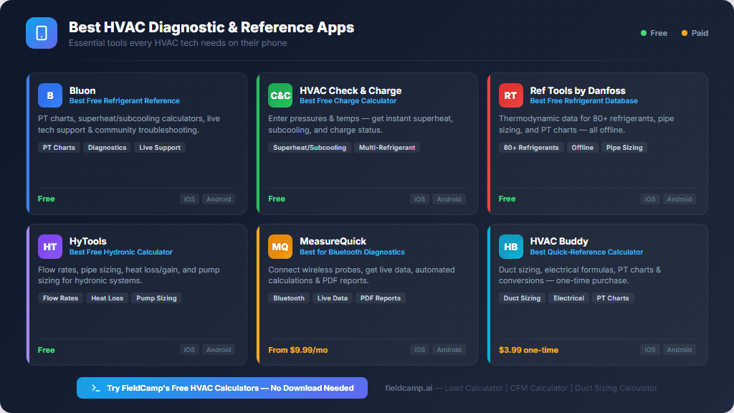Click Try FieldCamp's Free HVAC Calculators

pyautogui.click(x=222, y=387)
